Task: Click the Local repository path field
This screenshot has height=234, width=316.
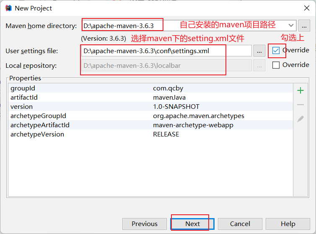Action: pos(166,65)
